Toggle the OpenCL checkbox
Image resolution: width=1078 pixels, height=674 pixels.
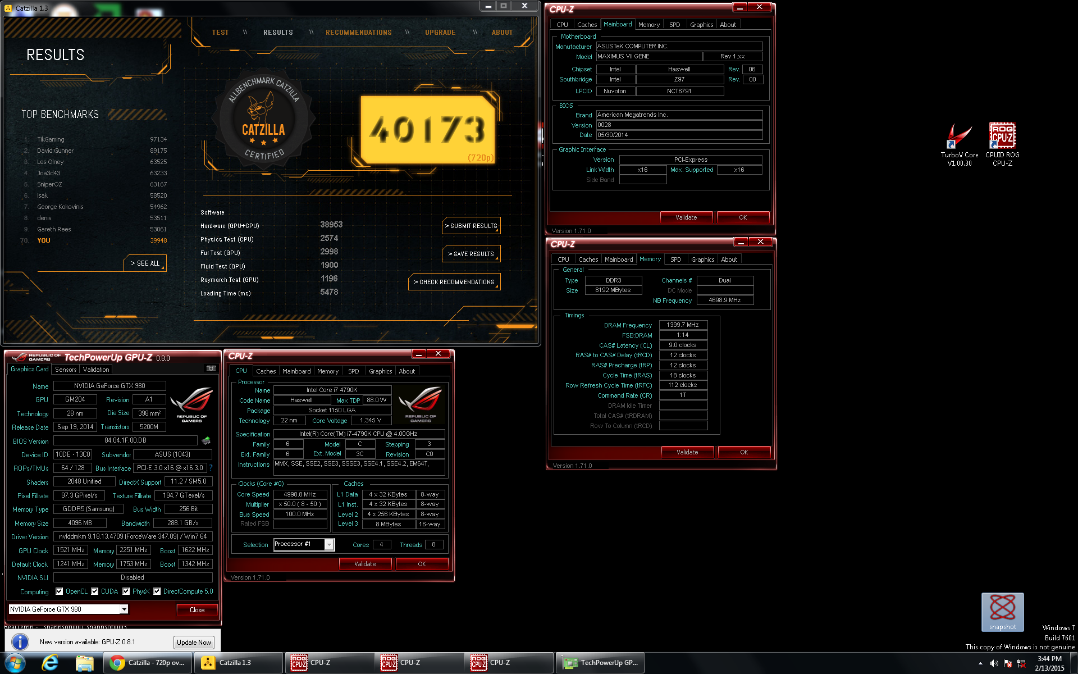pos(59,591)
